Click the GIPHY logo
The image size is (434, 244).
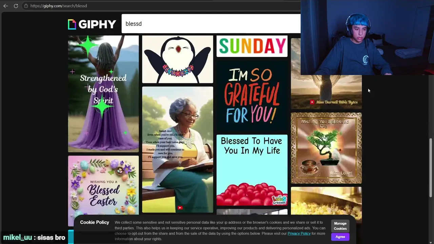92,24
